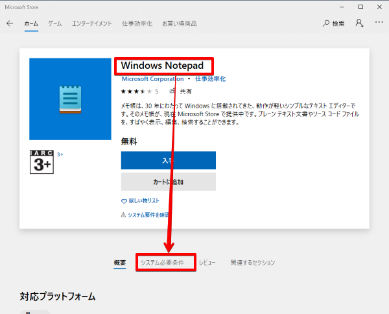
Task: Switch to the ホーム tab
Action: (31, 23)
